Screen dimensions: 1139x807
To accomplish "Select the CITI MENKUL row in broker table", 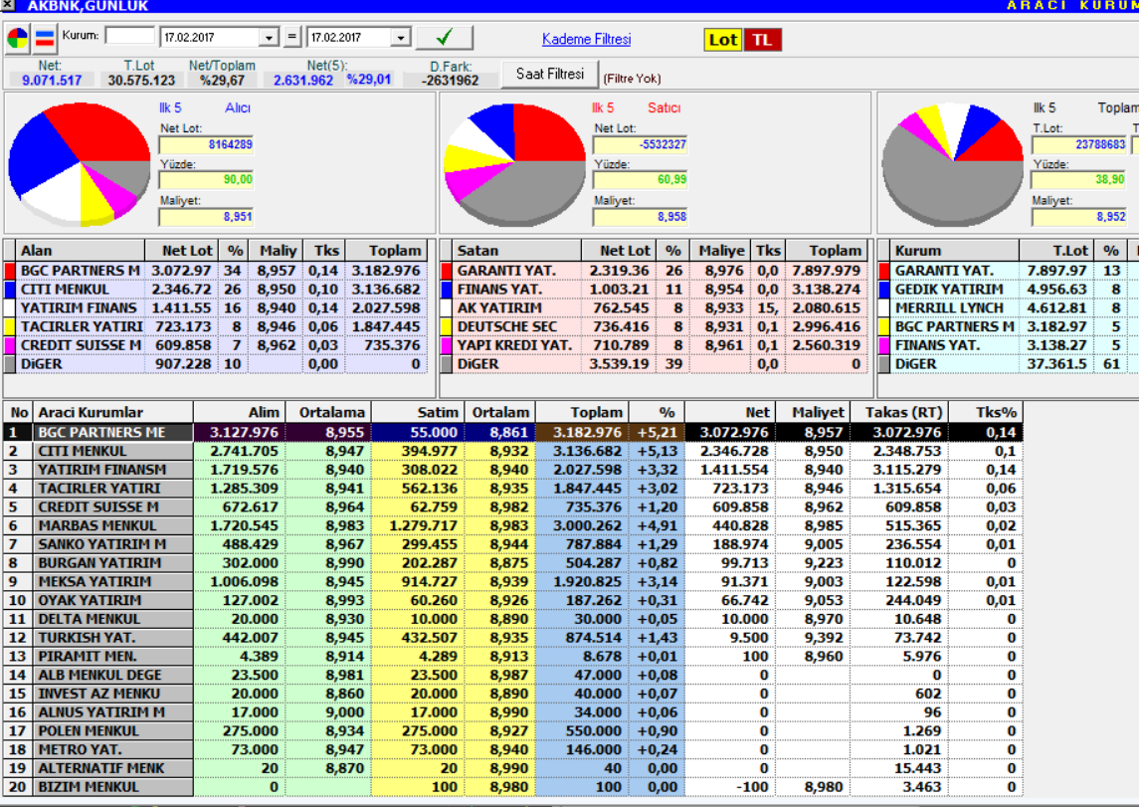I will pyautogui.click(x=513, y=451).
